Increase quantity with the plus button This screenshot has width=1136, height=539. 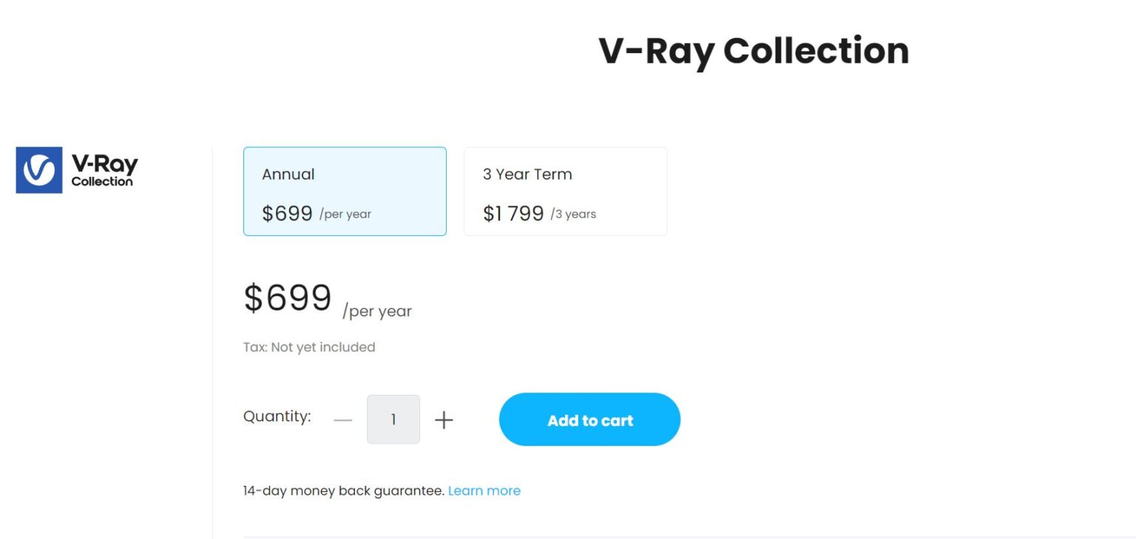pos(444,420)
